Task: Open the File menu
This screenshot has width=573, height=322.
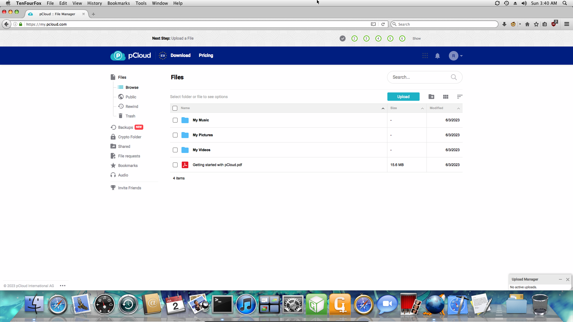Action: (x=50, y=3)
